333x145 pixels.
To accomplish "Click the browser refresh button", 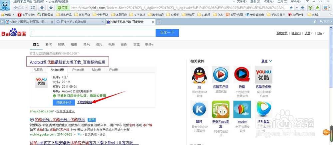I will 33,8.
